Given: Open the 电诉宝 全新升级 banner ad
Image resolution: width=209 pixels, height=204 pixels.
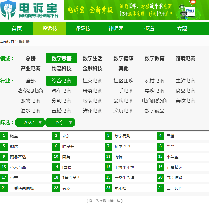Looking at the screenshot, I should point(136,10).
